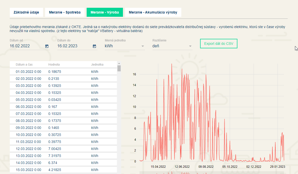Click the value 0.03425 in the table

point(55,100)
